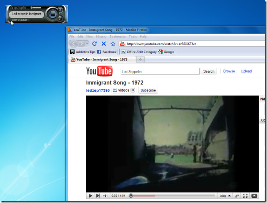The image size is (267, 203).
Task: Click the video title 'Immigrant Song - 1972'
Action: pos(115,83)
